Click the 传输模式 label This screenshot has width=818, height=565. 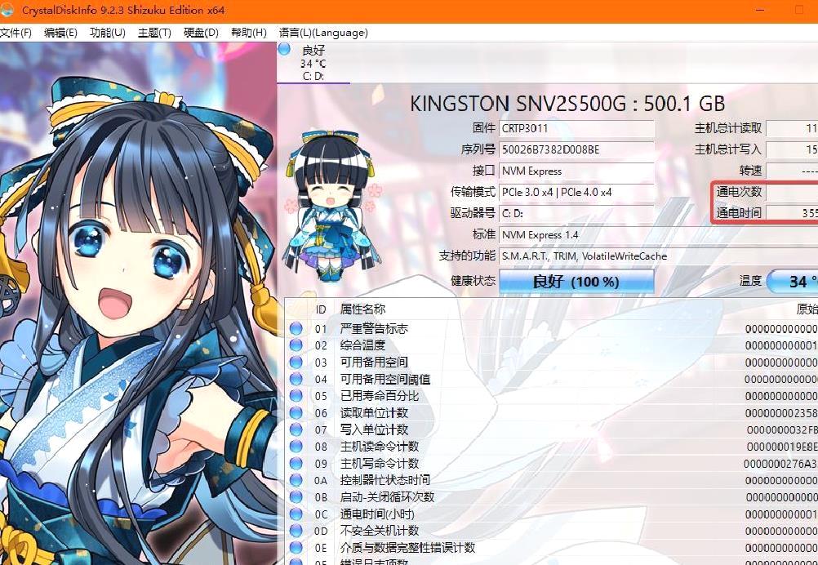(x=473, y=192)
